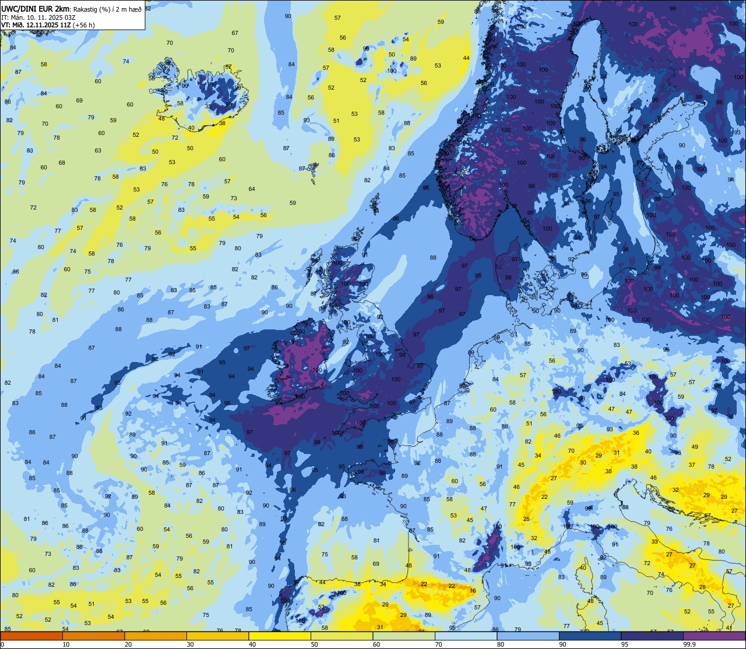
Task: Click the '99.9' label under the legend
Action: [x=690, y=644]
